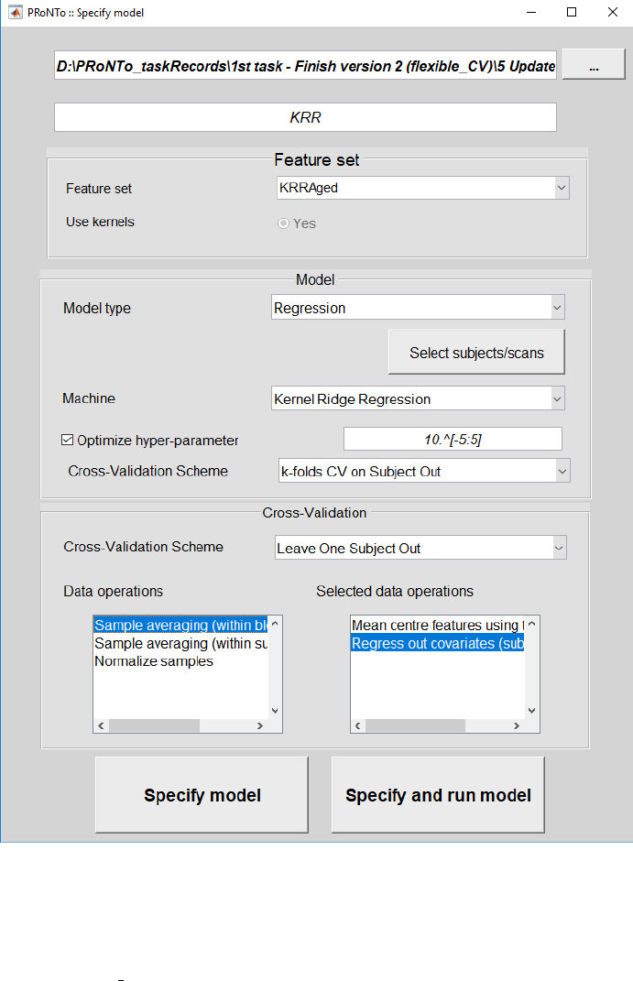Click Select subjects/scans button
Image resolution: width=633 pixels, height=981 pixels.
click(476, 353)
